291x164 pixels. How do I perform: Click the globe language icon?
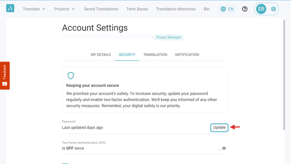[x=223, y=9]
